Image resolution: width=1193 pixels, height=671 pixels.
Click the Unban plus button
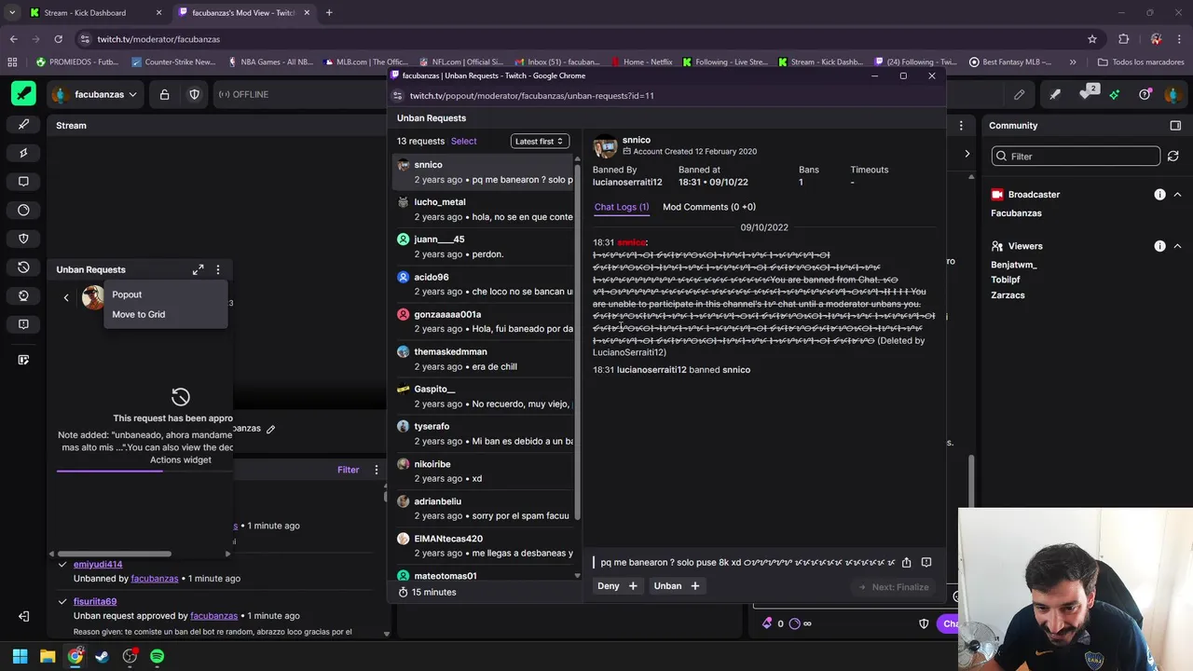click(x=677, y=586)
